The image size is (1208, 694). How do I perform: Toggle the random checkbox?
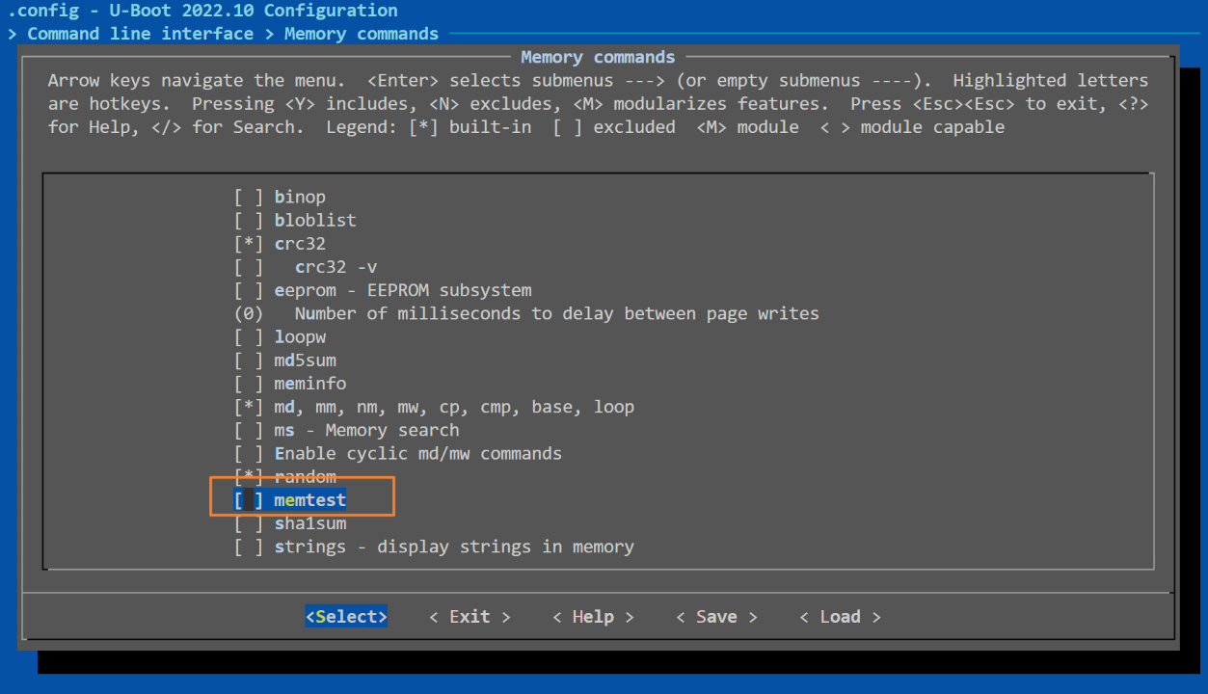(249, 477)
